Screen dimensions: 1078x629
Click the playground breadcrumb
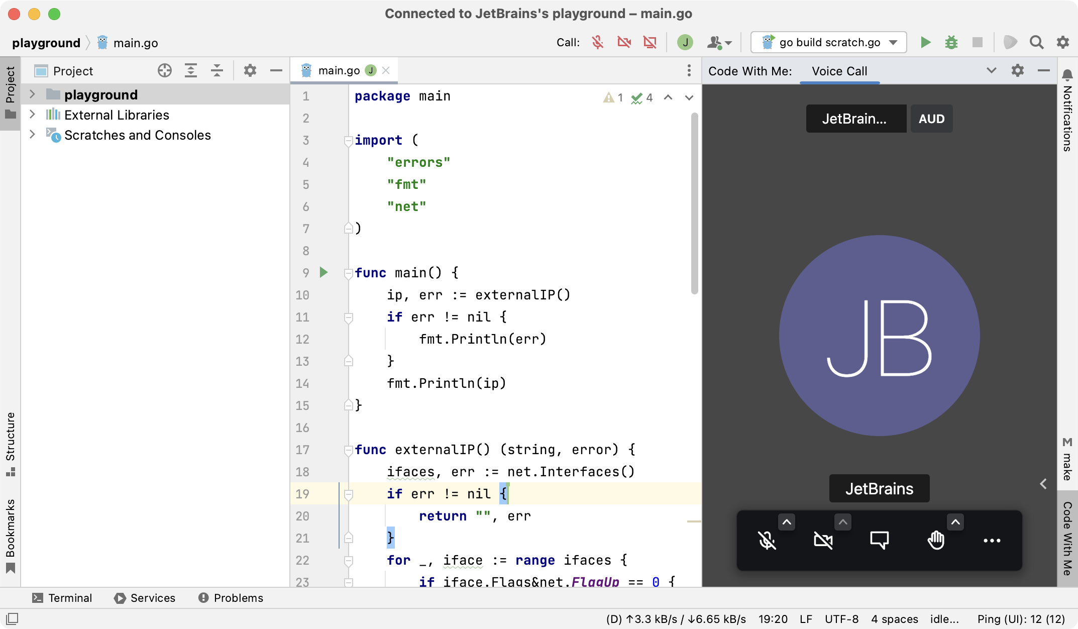(x=46, y=43)
